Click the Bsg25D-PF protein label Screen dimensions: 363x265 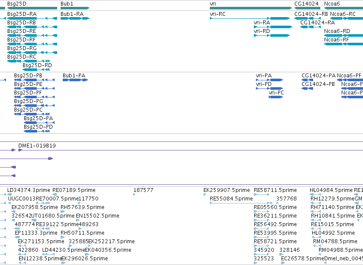tap(28, 93)
